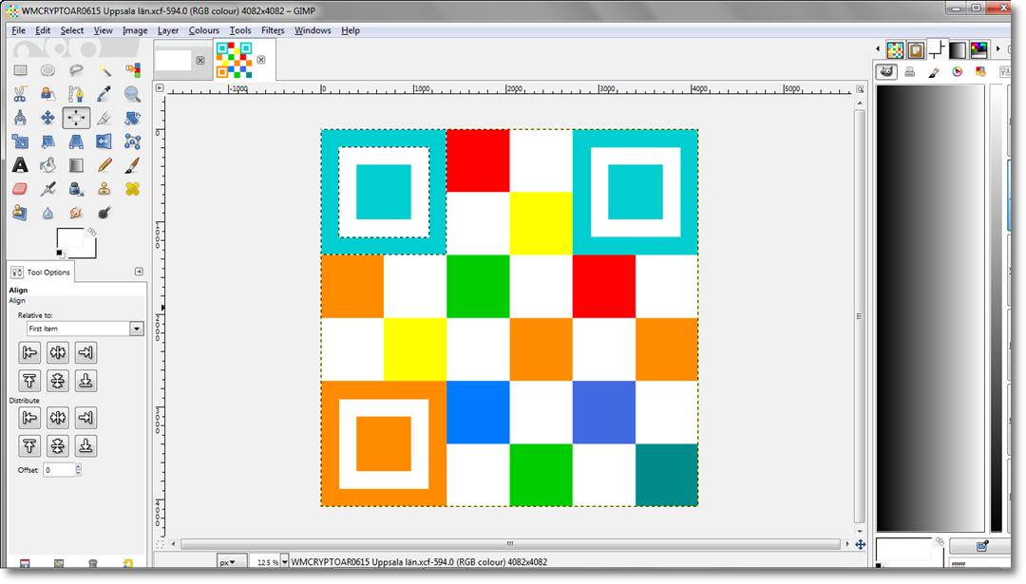Select the Zoom magnifier tool

pos(132,94)
